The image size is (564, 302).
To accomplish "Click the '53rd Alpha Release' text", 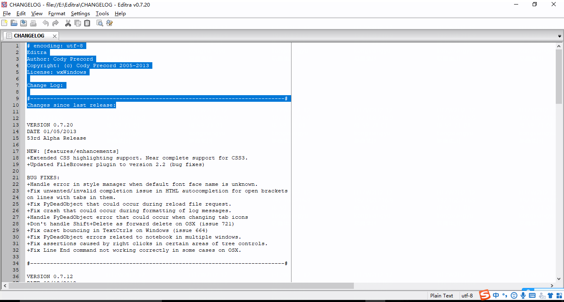I will tap(57, 138).
